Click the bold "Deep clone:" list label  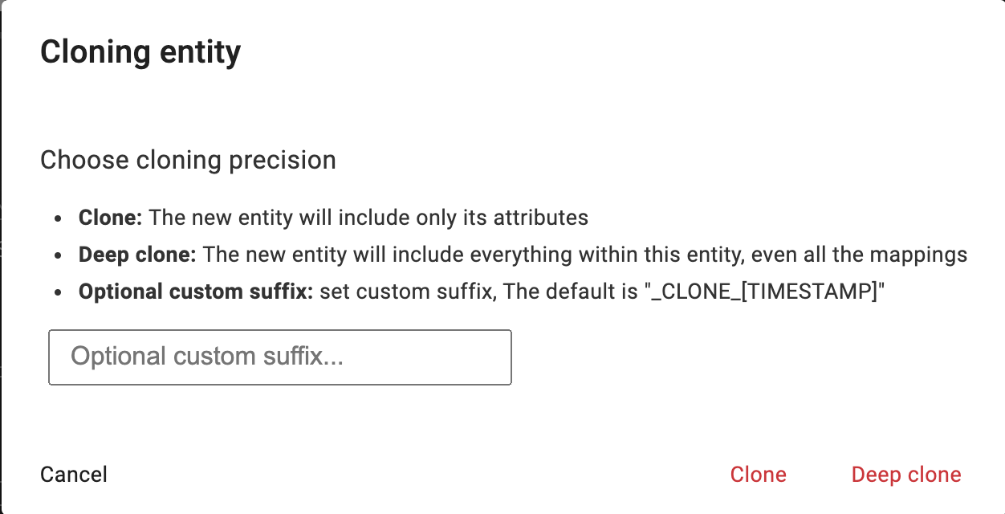[x=137, y=255]
